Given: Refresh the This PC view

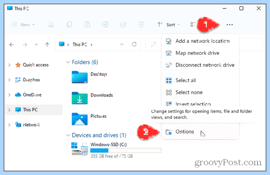Looking at the screenshot, I should (134, 44).
